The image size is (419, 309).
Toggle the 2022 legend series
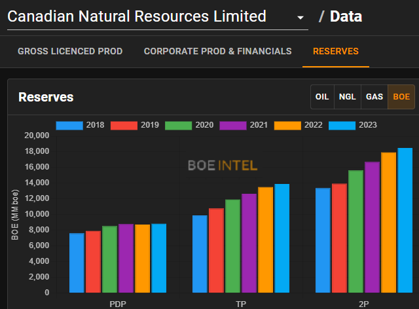coord(299,125)
